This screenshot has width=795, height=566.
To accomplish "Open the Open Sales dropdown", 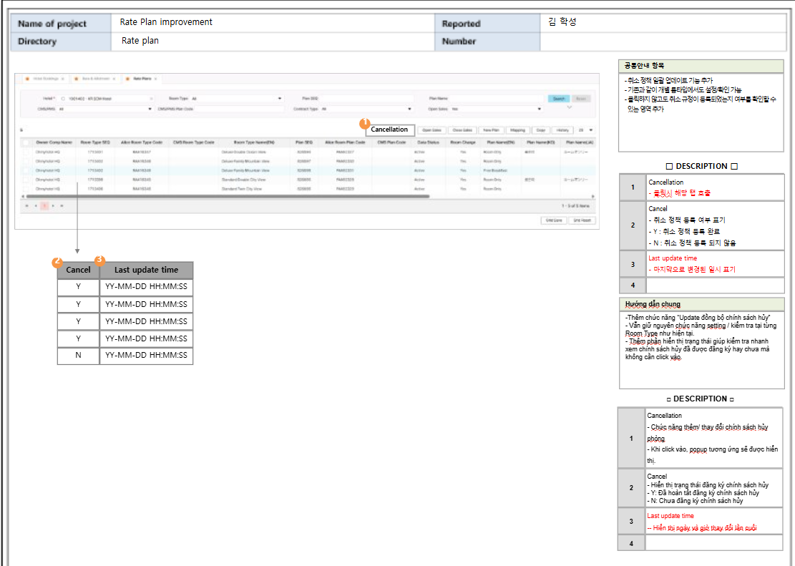I will click(539, 109).
